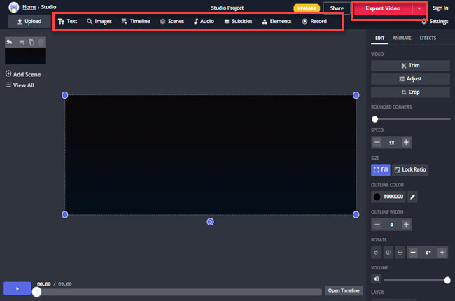Adjust the Rounded Corners slider handle
Viewport: 455px width, 301px height.
375,119
